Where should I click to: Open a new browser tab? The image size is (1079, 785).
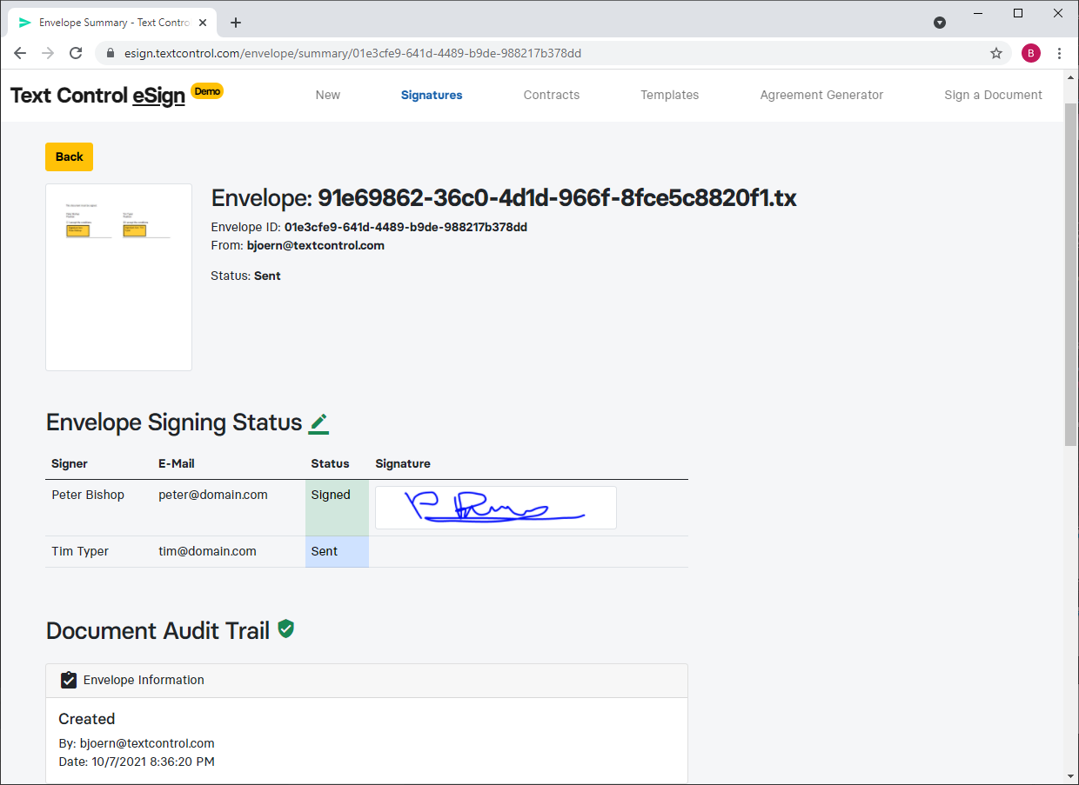point(236,23)
